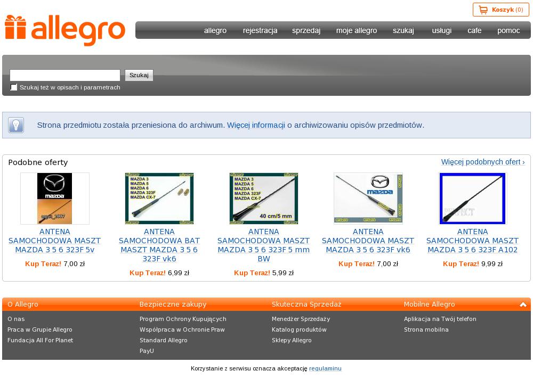Viewport: 533px width, 379px height.
Task: Click 'Menedżer Sprzedaży' footer link
Action: 301,319
